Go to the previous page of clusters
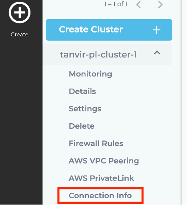 click(x=138, y=5)
